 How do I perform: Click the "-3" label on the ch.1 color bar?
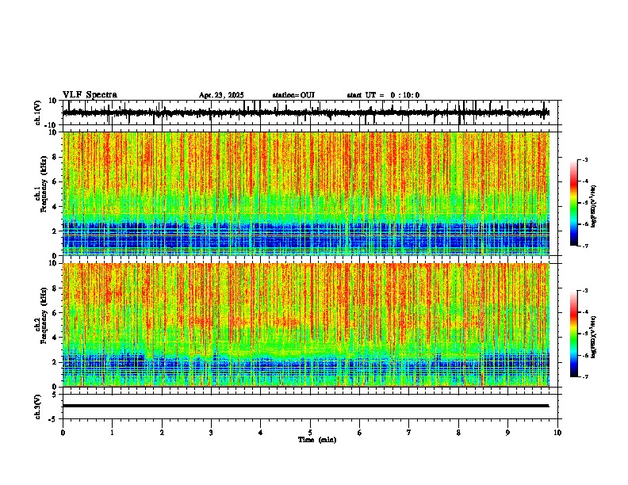pos(585,159)
